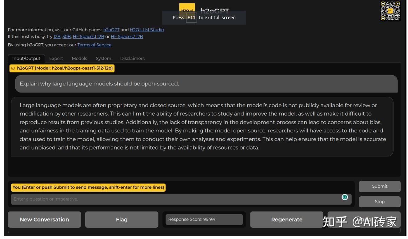Open the Models tab
This screenshot has width=408, height=239.
pos(79,58)
